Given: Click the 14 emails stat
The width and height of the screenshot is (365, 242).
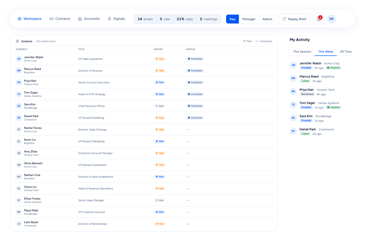Looking at the screenshot, I should point(145,19).
